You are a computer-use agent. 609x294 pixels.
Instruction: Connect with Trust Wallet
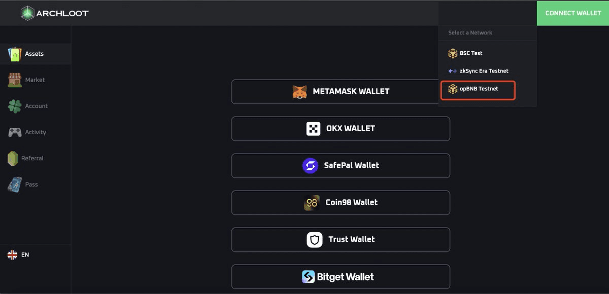(x=341, y=239)
